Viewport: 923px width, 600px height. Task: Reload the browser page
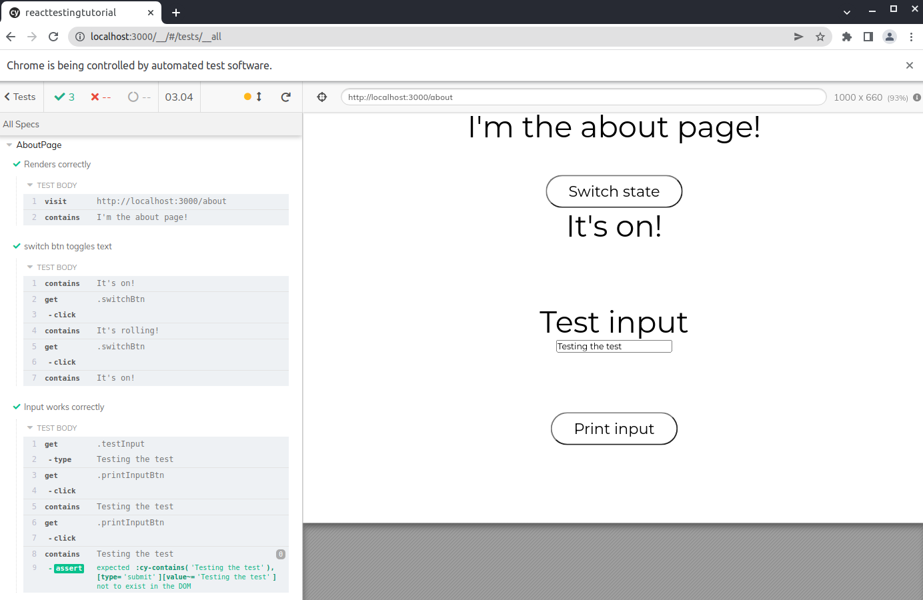click(53, 37)
